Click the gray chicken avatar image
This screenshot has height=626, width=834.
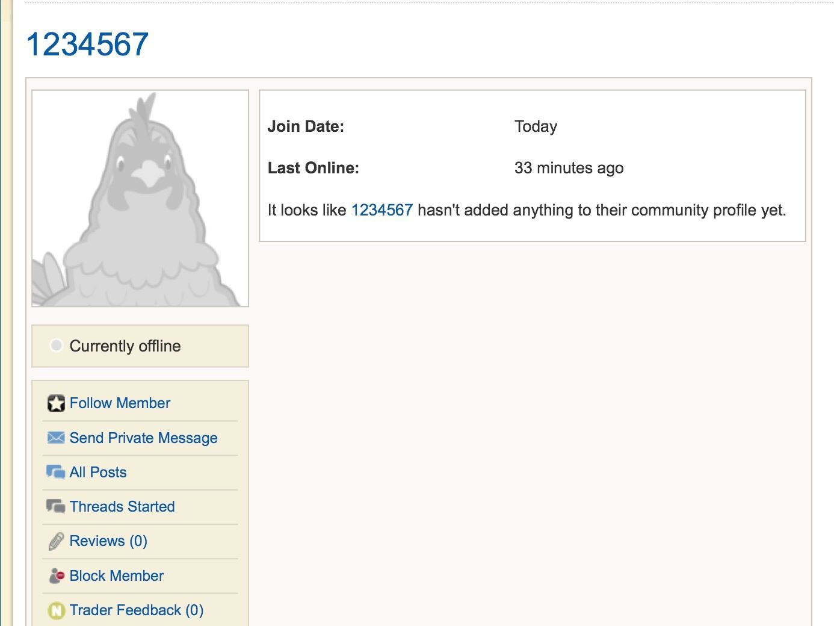[140, 199]
